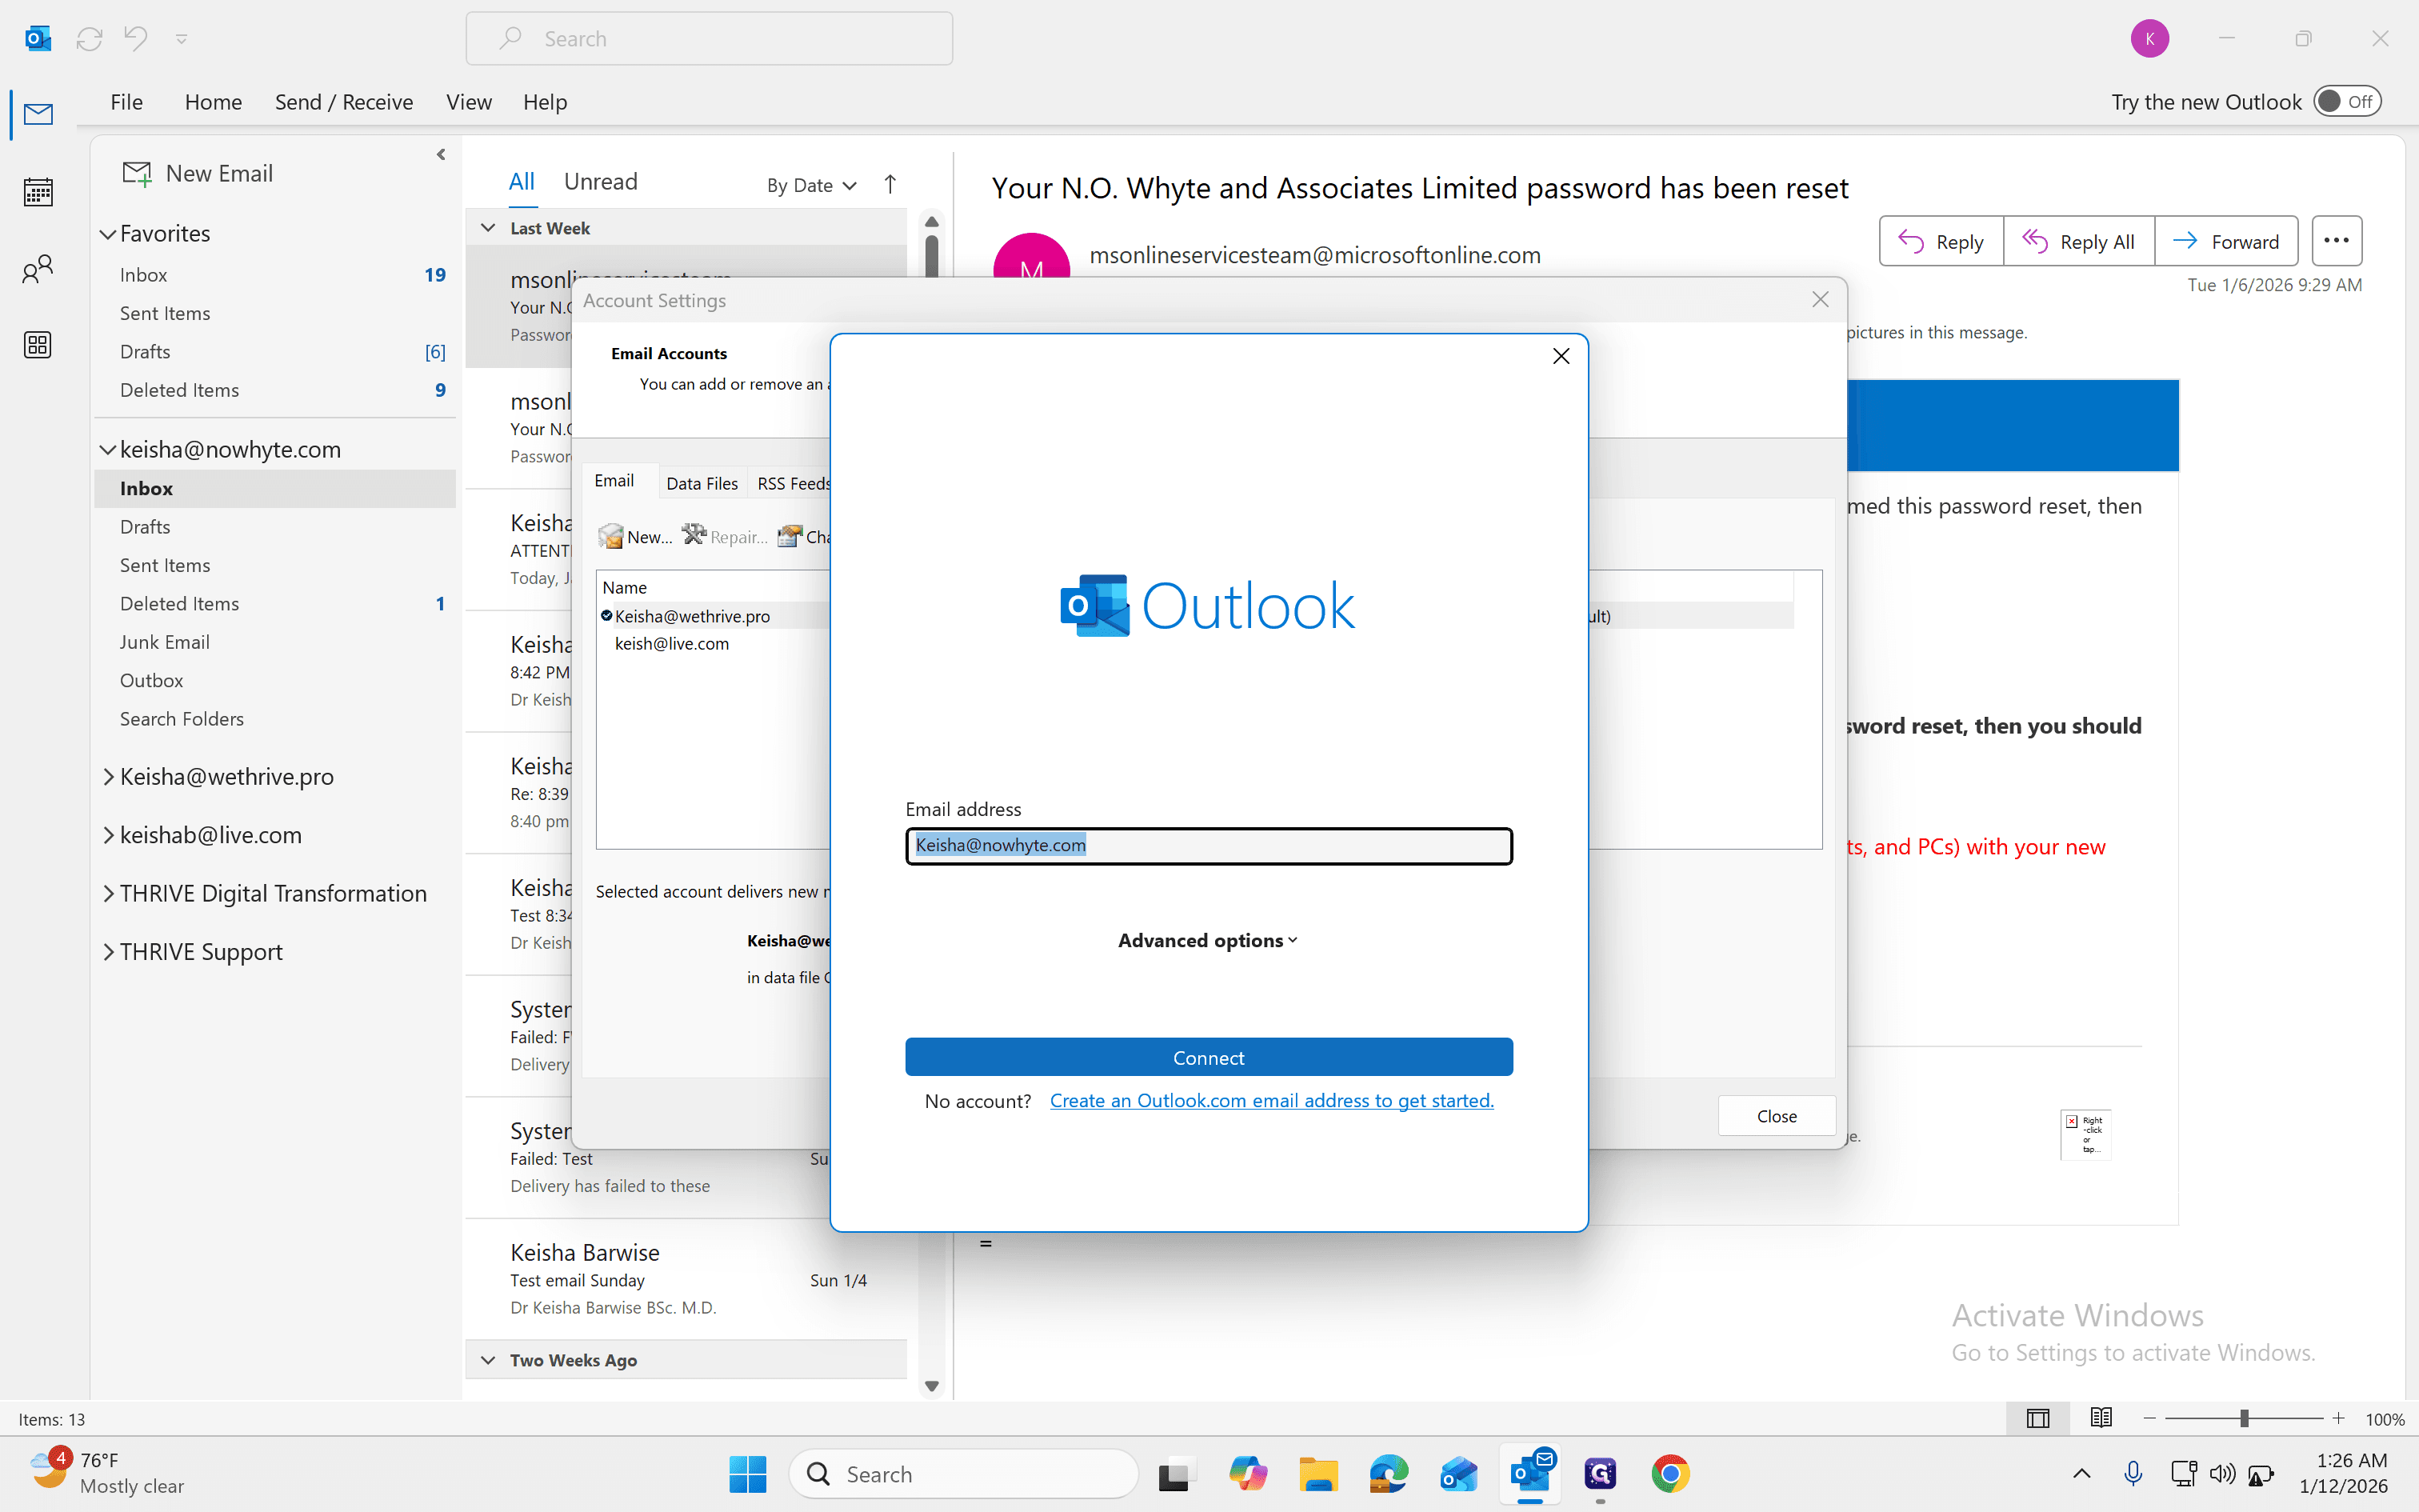The width and height of the screenshot is (2419, 1512).
Task: Open the Calendar view icon
Action: [38, 191]
